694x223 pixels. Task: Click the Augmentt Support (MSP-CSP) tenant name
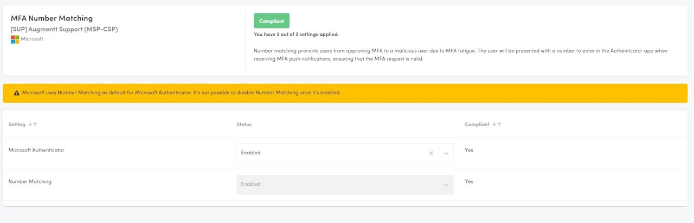[x=64, y=29]
